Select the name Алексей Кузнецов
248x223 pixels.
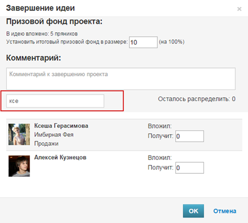pyautogui.click(x=60, y=157)
